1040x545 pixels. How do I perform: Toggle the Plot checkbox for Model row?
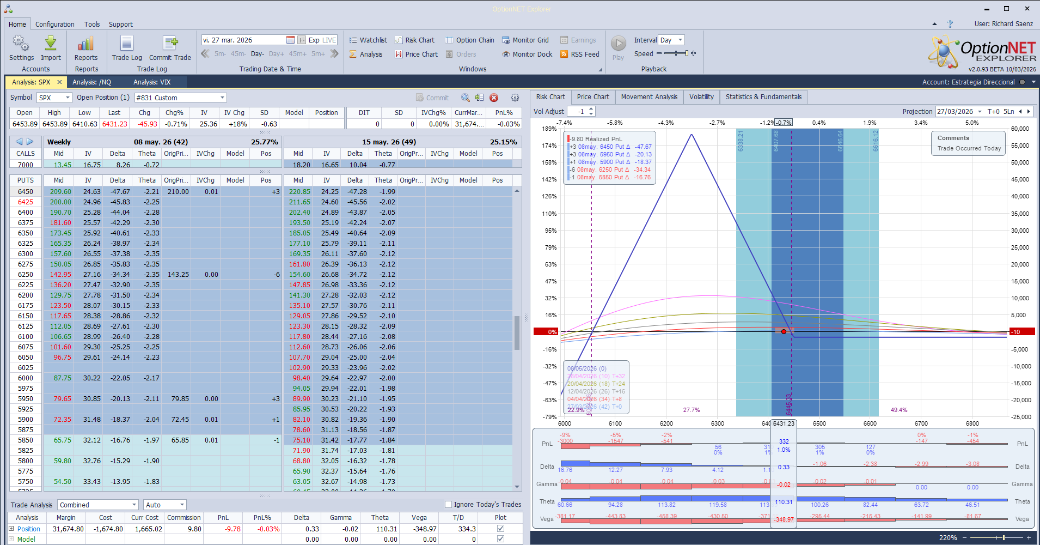500,538
